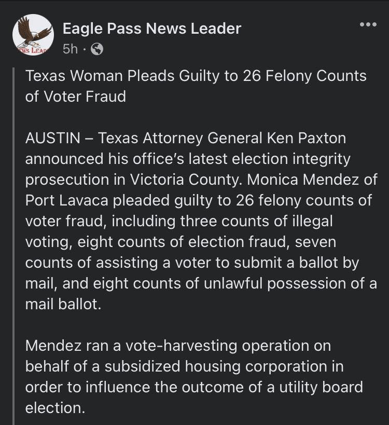Image resolution: width=389 pixels, height=425 pixels.
Task: Open the Eagle Pass News Leader page name
Action: tap(151, 29)
